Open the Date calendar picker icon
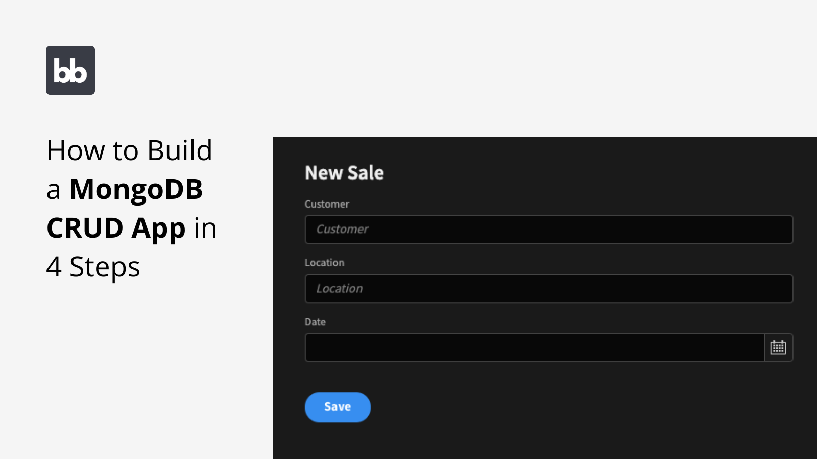817x459 pixels. coord(778,347)
